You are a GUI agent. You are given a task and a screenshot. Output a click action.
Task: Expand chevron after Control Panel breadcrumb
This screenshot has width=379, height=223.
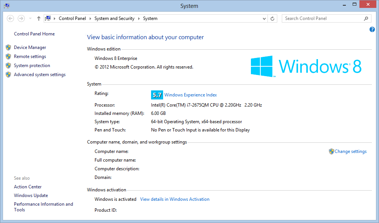90,18
